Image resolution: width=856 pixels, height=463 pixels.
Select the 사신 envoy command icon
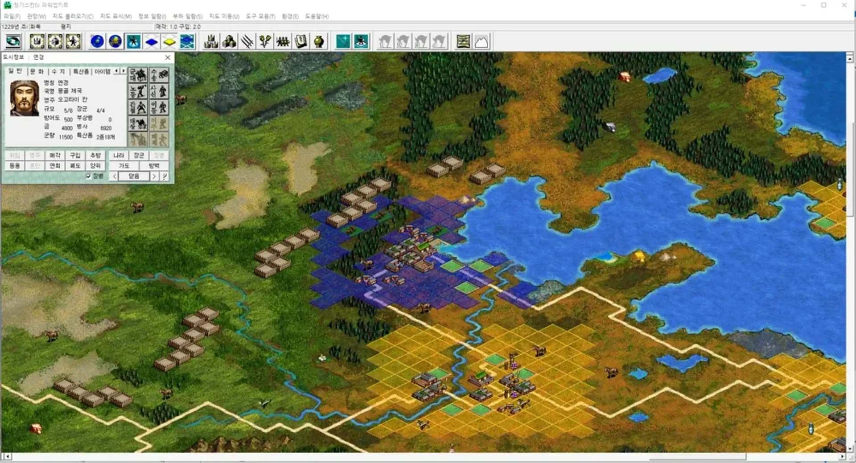(x=159, y=91)
